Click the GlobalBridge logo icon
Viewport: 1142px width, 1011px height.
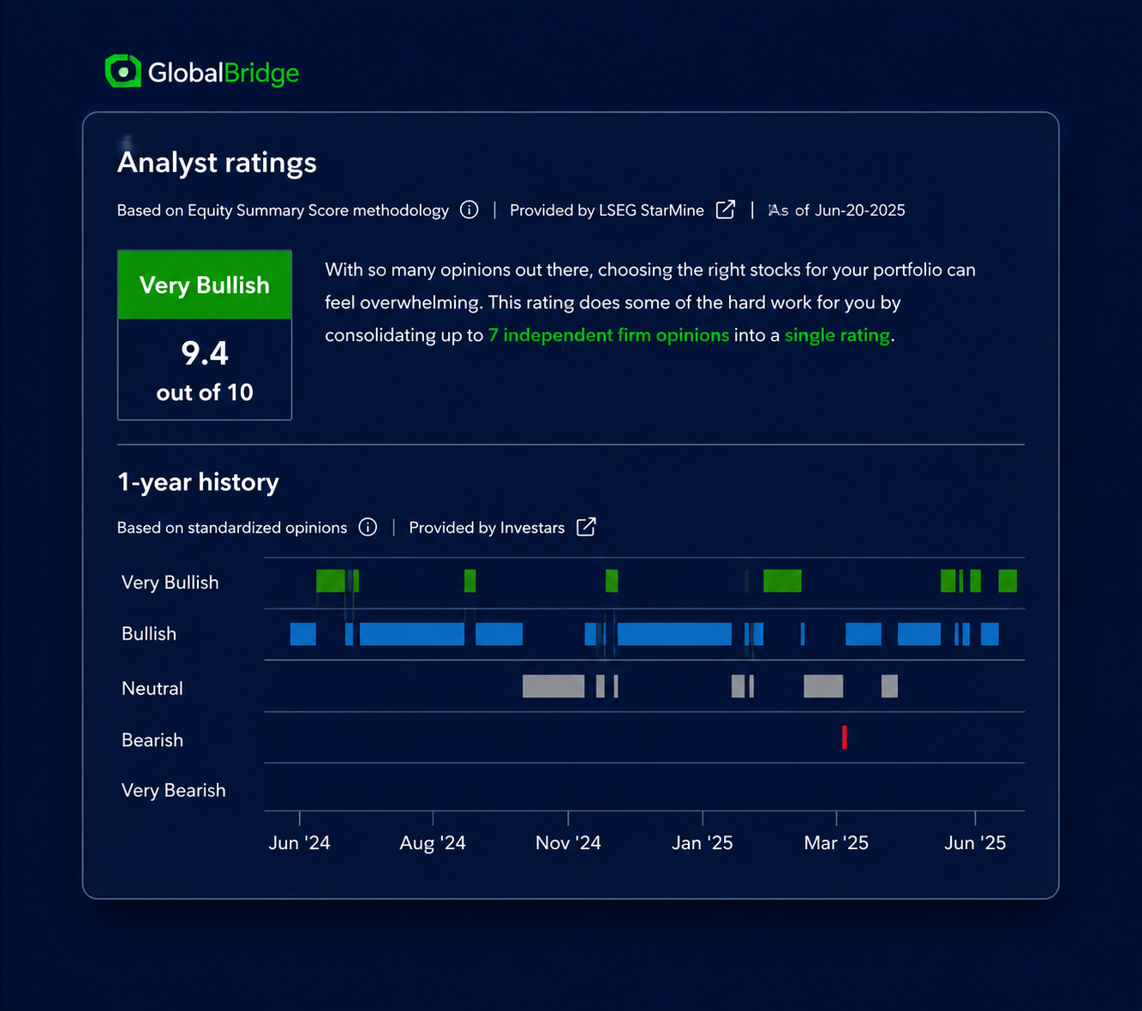[123, 71]
